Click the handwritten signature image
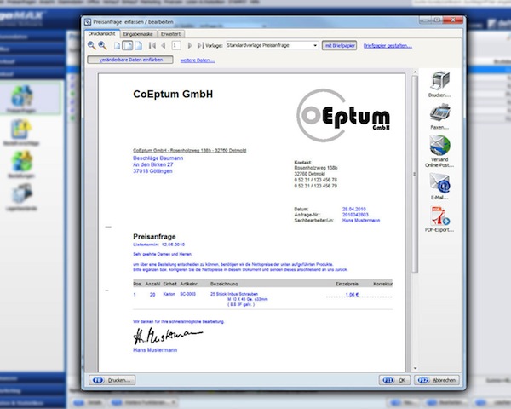This screenshot has height=409, width=511. tap(168, 336)
